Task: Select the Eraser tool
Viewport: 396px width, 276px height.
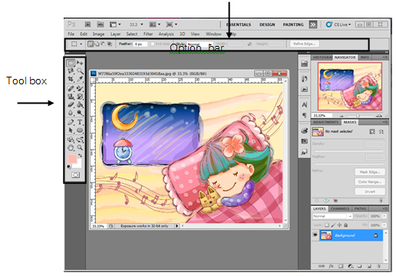Action: [x=71, y=104]
